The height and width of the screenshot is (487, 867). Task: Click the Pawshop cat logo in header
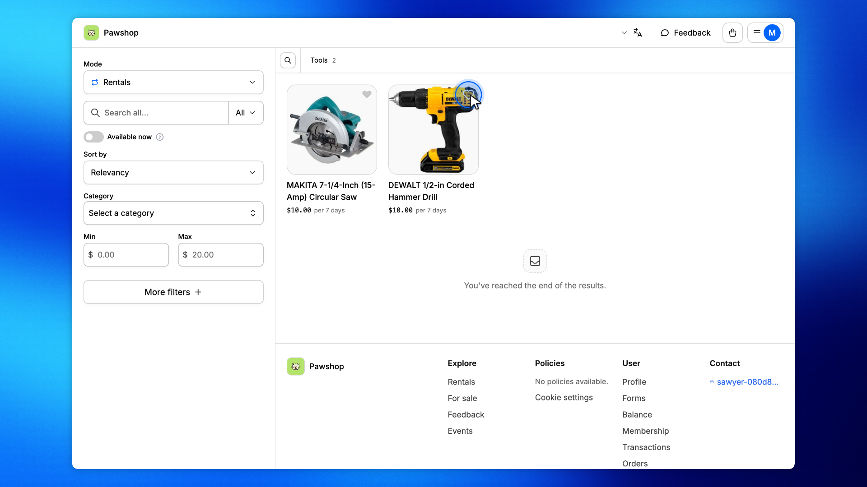pos(91,33)
